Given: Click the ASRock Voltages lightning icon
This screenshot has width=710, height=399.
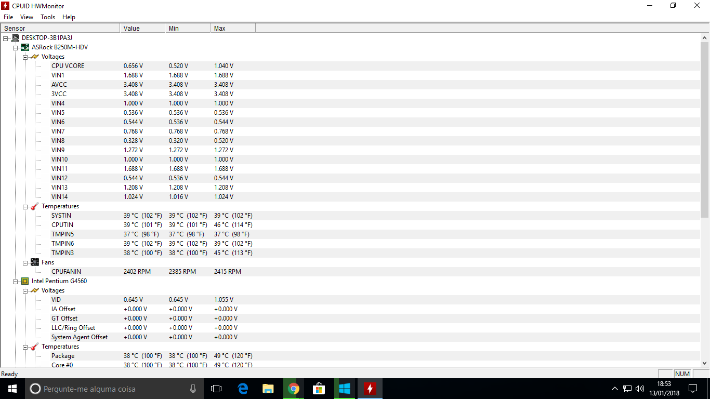Looking at the screenshot, I should 35,57.
